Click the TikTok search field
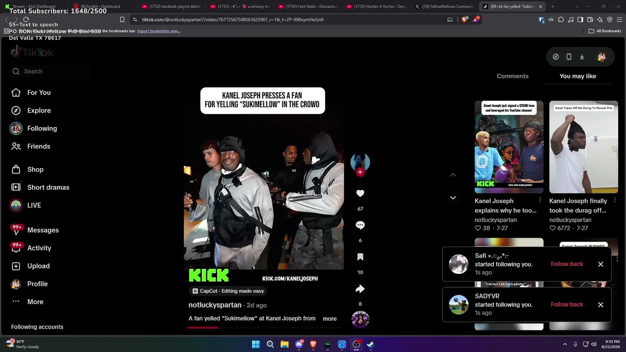Screen dimensions: 626x352 (51, 71)
